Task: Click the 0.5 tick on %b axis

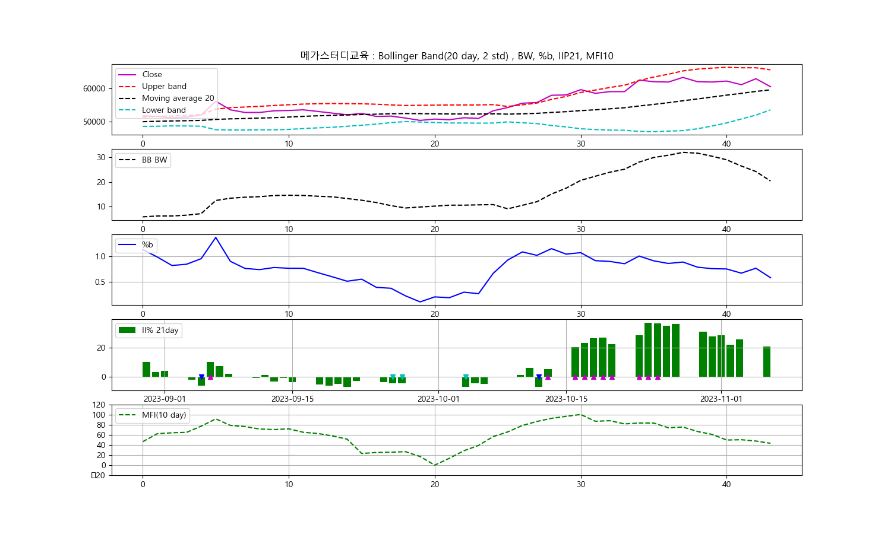Action: (x=100, y=282)
